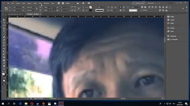Open the shear angle dropdown
This screenshot has width=190, height=106.
[x=68, y=11]
